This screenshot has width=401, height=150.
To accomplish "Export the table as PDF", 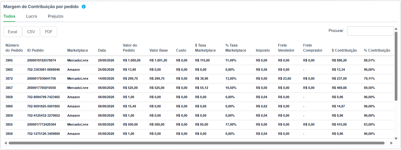I will click(x=49, y=32).
